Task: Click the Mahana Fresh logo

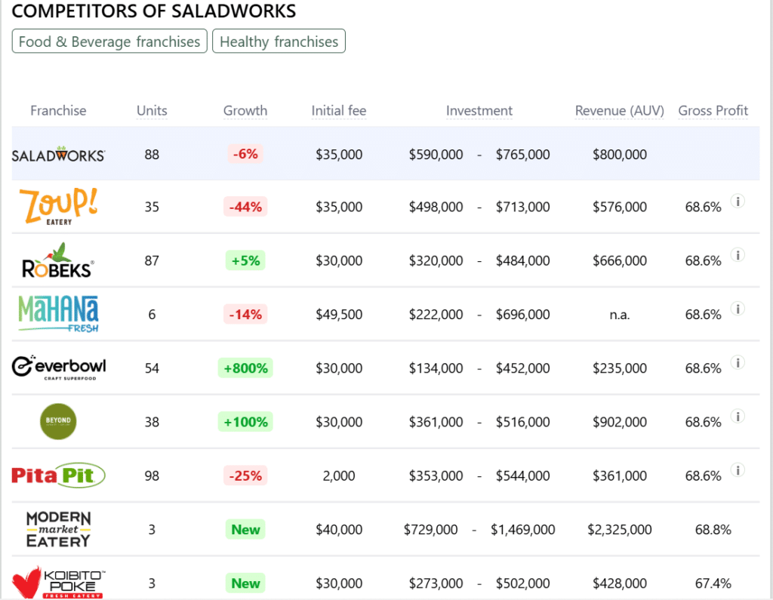Action: 58,314
